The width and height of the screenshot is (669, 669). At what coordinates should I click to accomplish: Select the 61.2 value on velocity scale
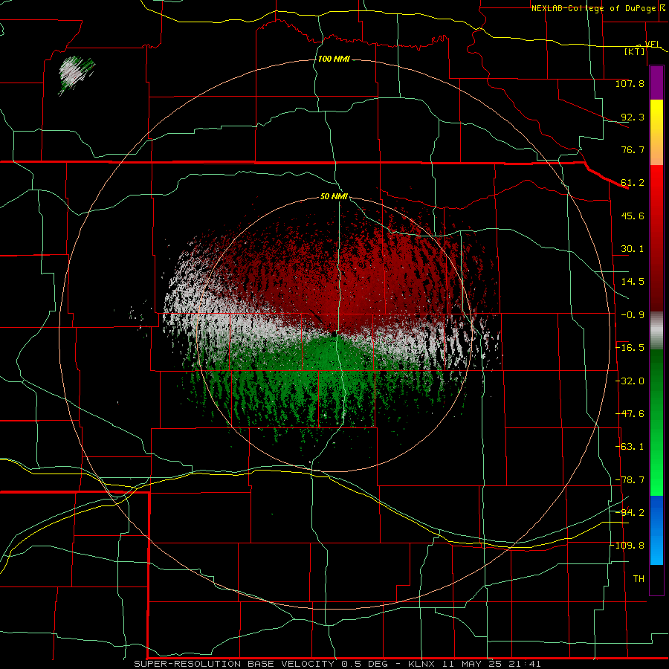pyautogui.click(x=633, y=183)
